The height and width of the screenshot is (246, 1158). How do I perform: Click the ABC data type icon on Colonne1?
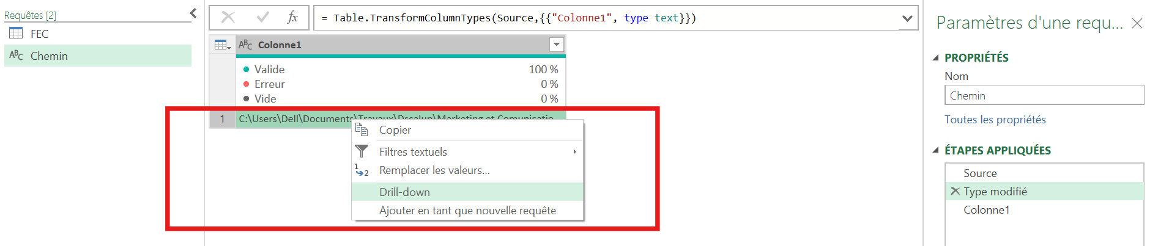tap(245, 45)
